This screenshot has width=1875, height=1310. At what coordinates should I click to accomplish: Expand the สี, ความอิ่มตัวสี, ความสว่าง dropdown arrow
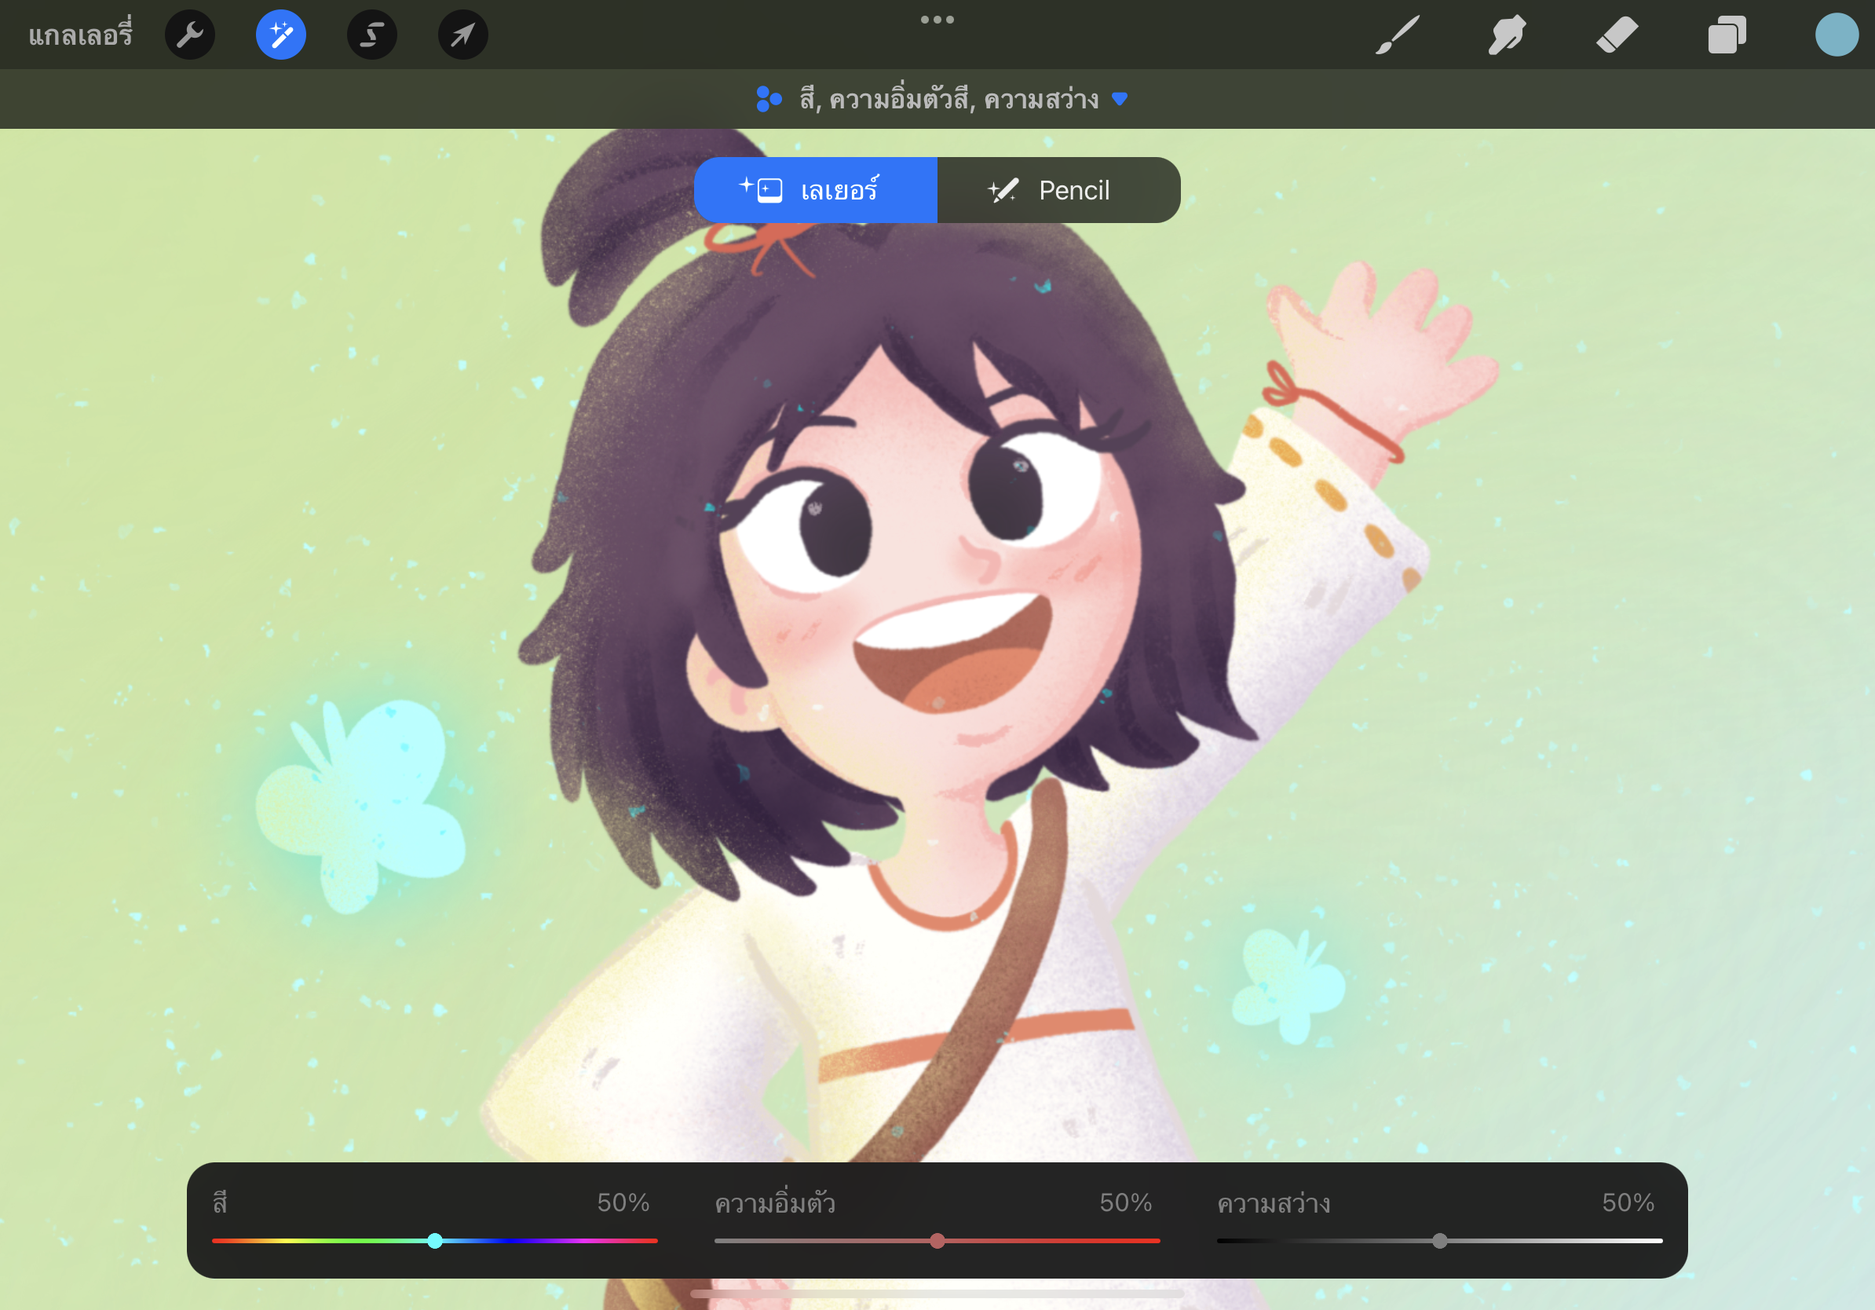click(1120, 100)
